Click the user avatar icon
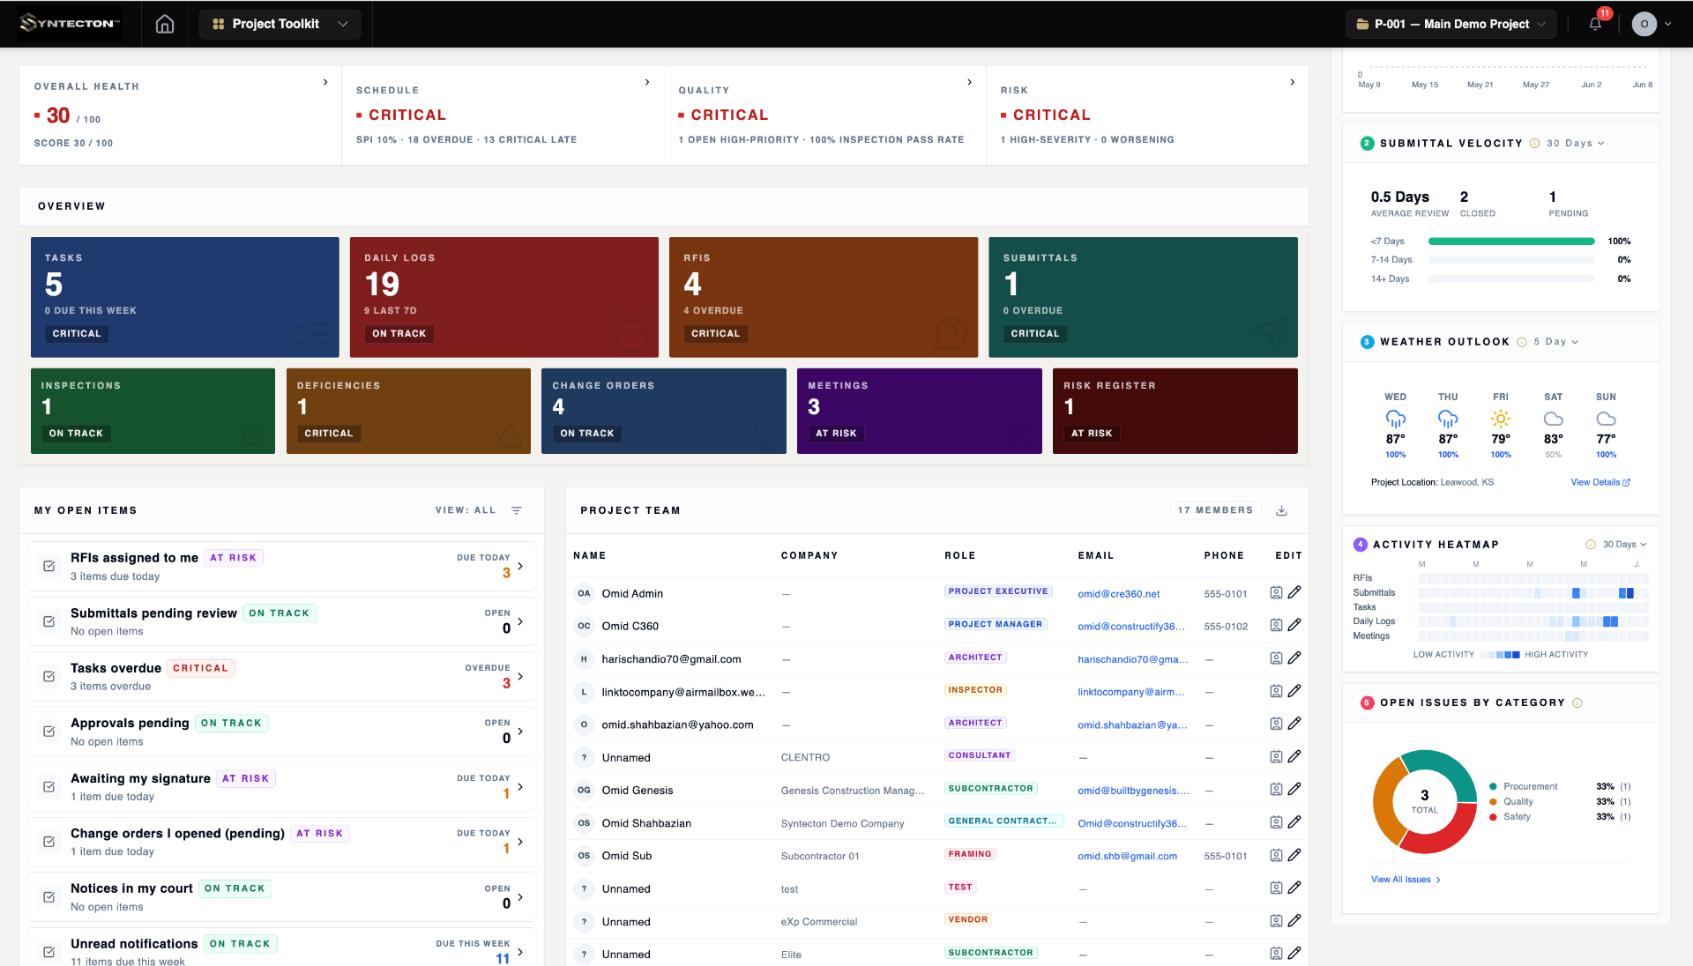1693x966 pixels. pyautogui.click(x=1644, y=24)
